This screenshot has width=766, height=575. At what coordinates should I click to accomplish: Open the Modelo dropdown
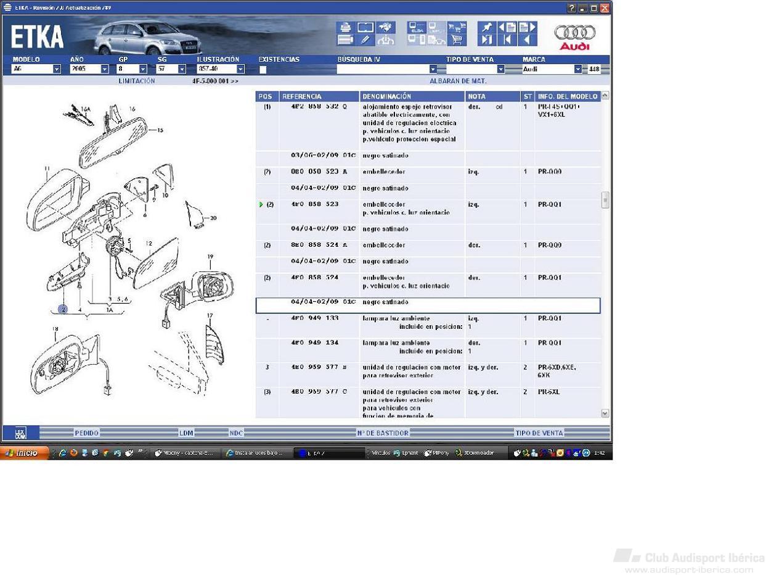pos(57,69)
